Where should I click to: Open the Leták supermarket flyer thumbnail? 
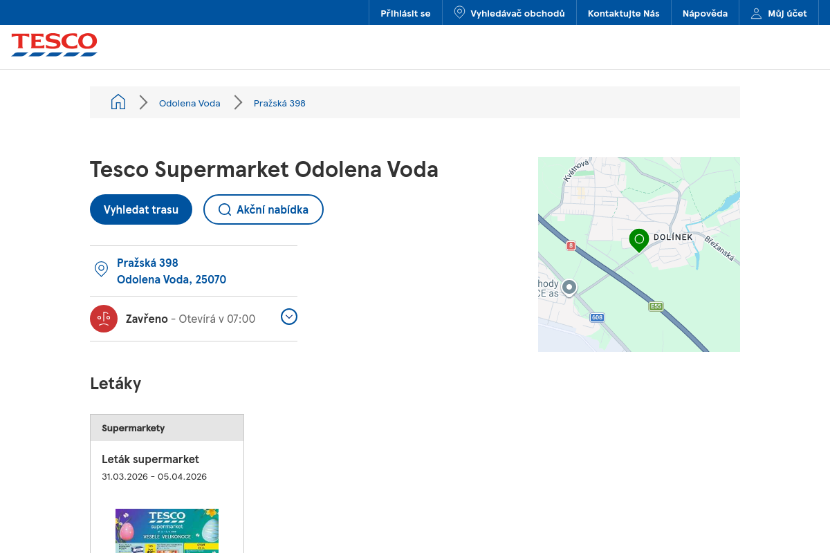point(167,530)
